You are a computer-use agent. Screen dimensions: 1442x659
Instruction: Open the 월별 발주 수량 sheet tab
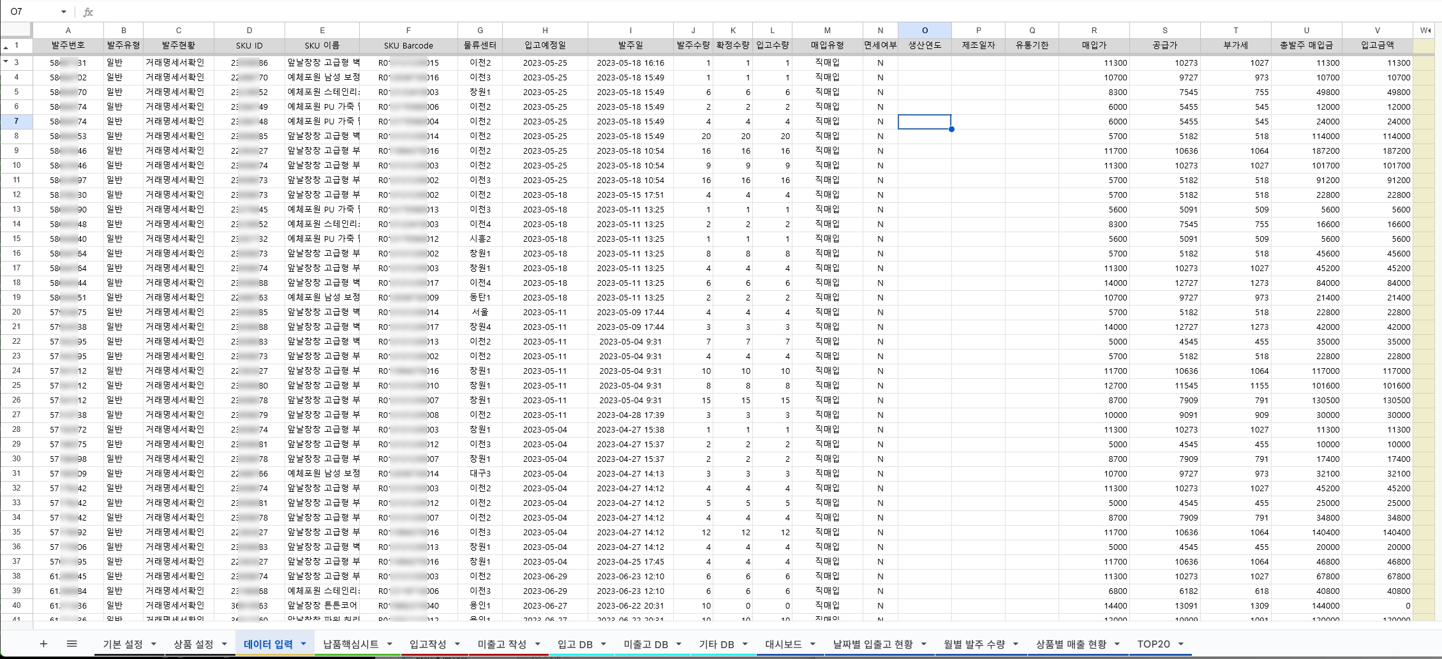pos(974,644)
